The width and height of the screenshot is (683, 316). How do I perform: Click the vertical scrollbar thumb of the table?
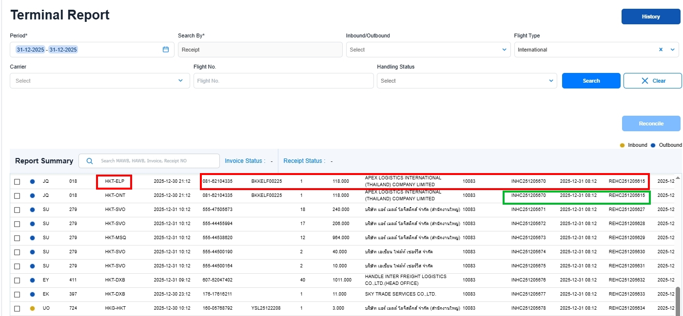point(677,300)
